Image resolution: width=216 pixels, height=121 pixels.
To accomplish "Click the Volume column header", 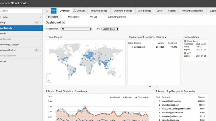I will pyautogui.click(x=161, y=43).
